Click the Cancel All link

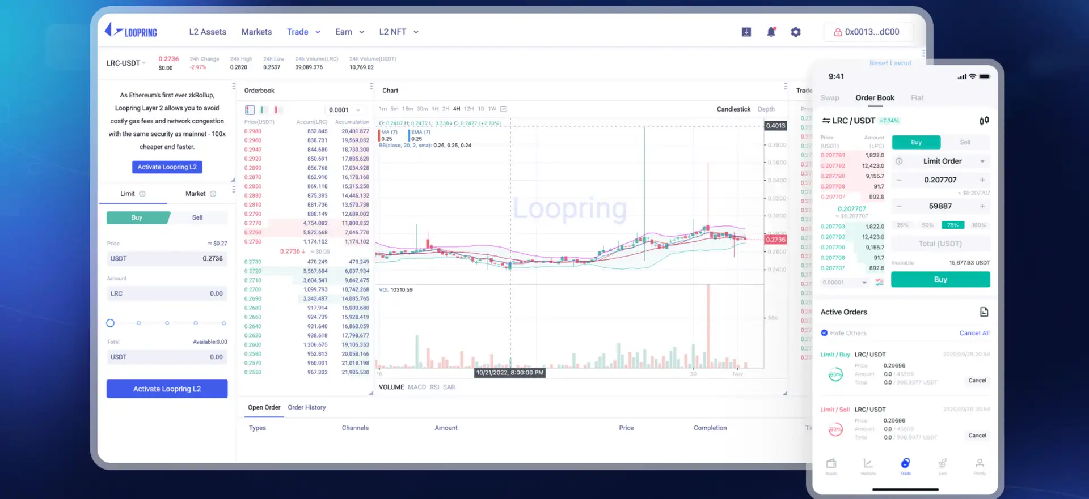[x=974, y=333]
